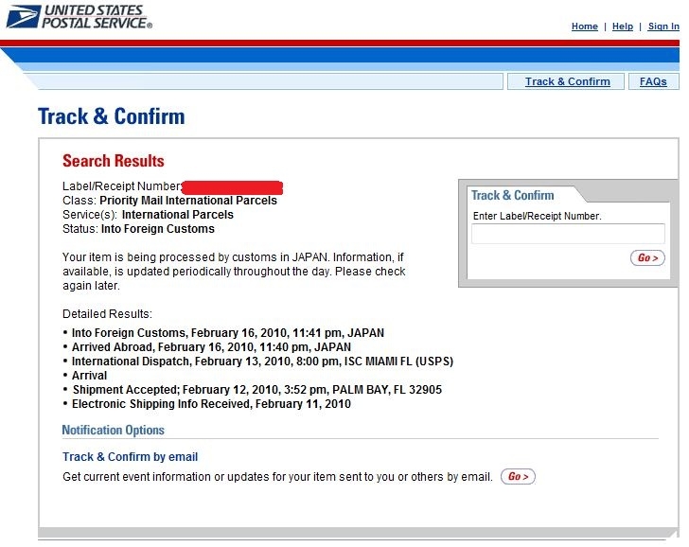The height and width of the screenshot is (547, 689).
Task: Click the United States Postal Service wordmark
Action: [x=97, y=17]
